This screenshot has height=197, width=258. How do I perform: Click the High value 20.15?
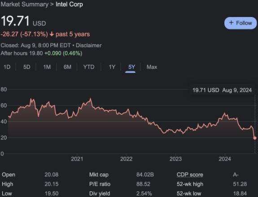(x=51, y=184)
